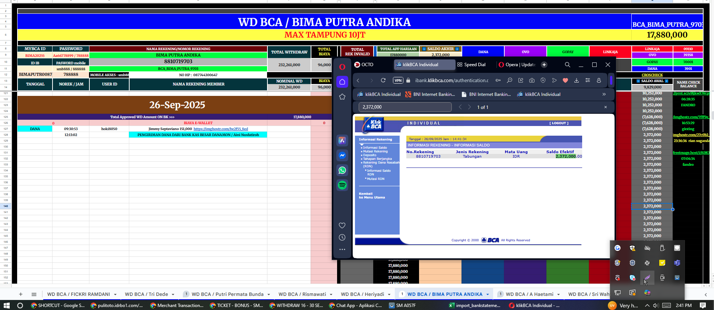Open A Haetami sheet tab dropdown arrow
The width and height of the screenshot is (714, 310).
click(x=558, y=294)
